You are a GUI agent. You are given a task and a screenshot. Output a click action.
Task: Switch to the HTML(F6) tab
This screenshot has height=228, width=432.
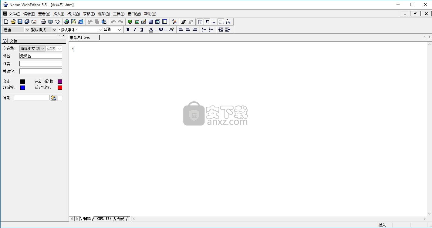pos(104,219)
